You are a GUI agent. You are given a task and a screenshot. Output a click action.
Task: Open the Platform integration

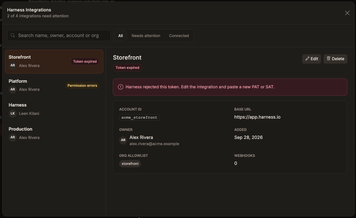tap(54, 86)
